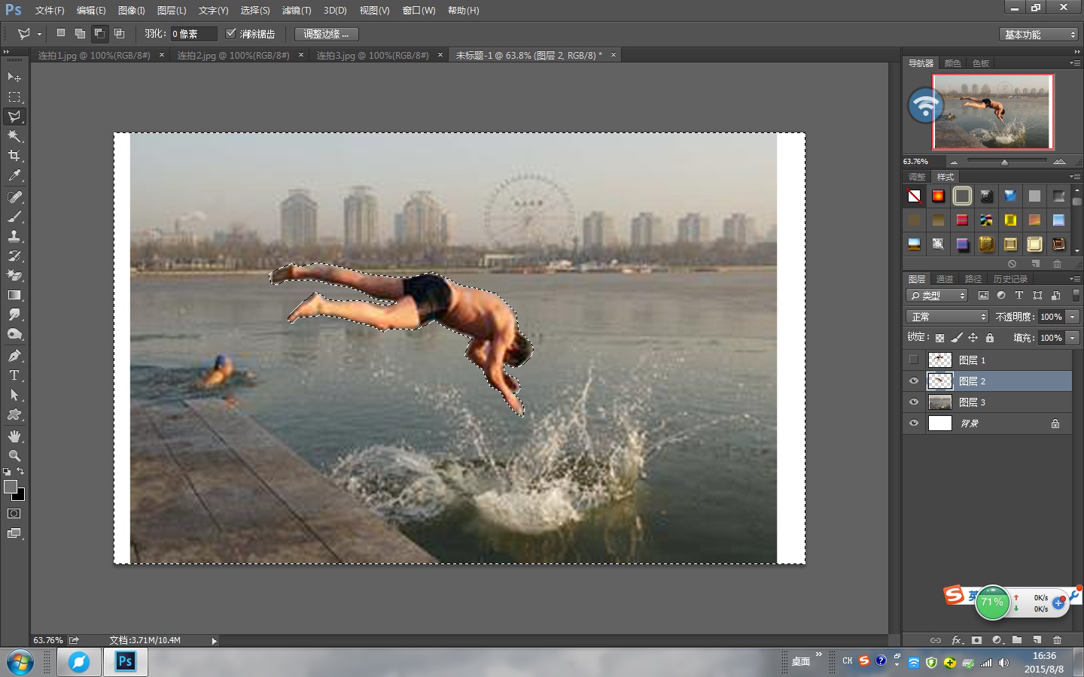Screen dimensions: 1084x677
Task: Open the lasso tool preset picker arrow
Action: 39,34
